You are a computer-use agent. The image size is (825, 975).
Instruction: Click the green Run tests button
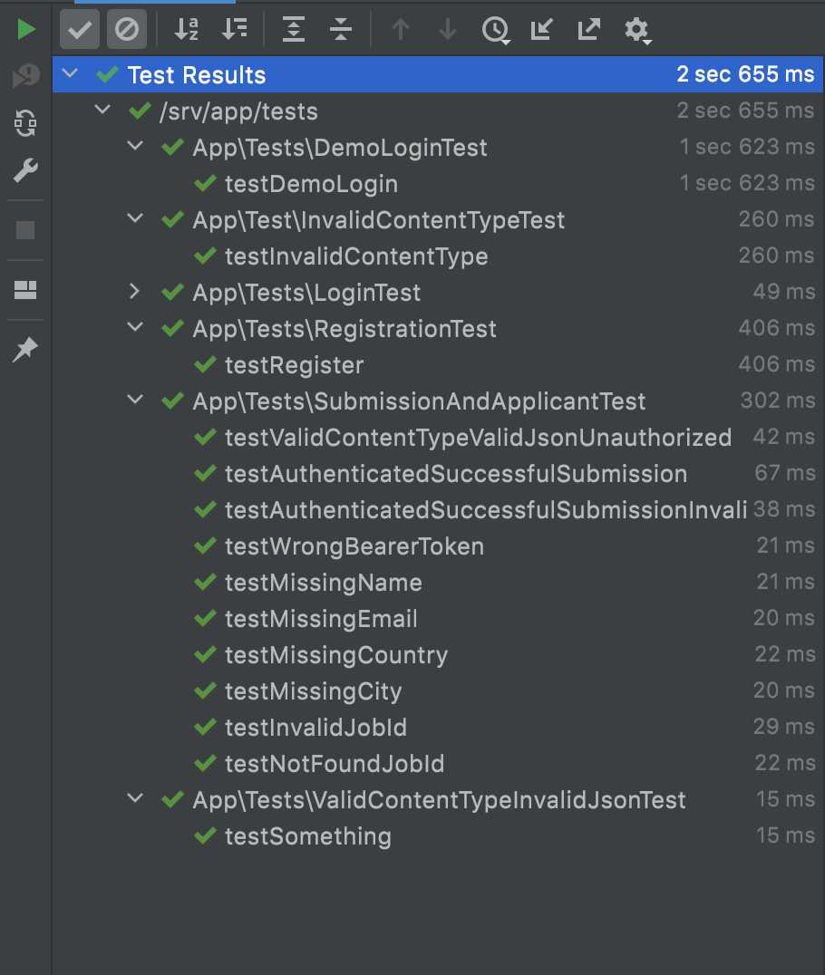(x=26, y=30)
